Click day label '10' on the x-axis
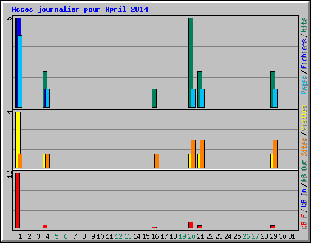 point(100,236)
